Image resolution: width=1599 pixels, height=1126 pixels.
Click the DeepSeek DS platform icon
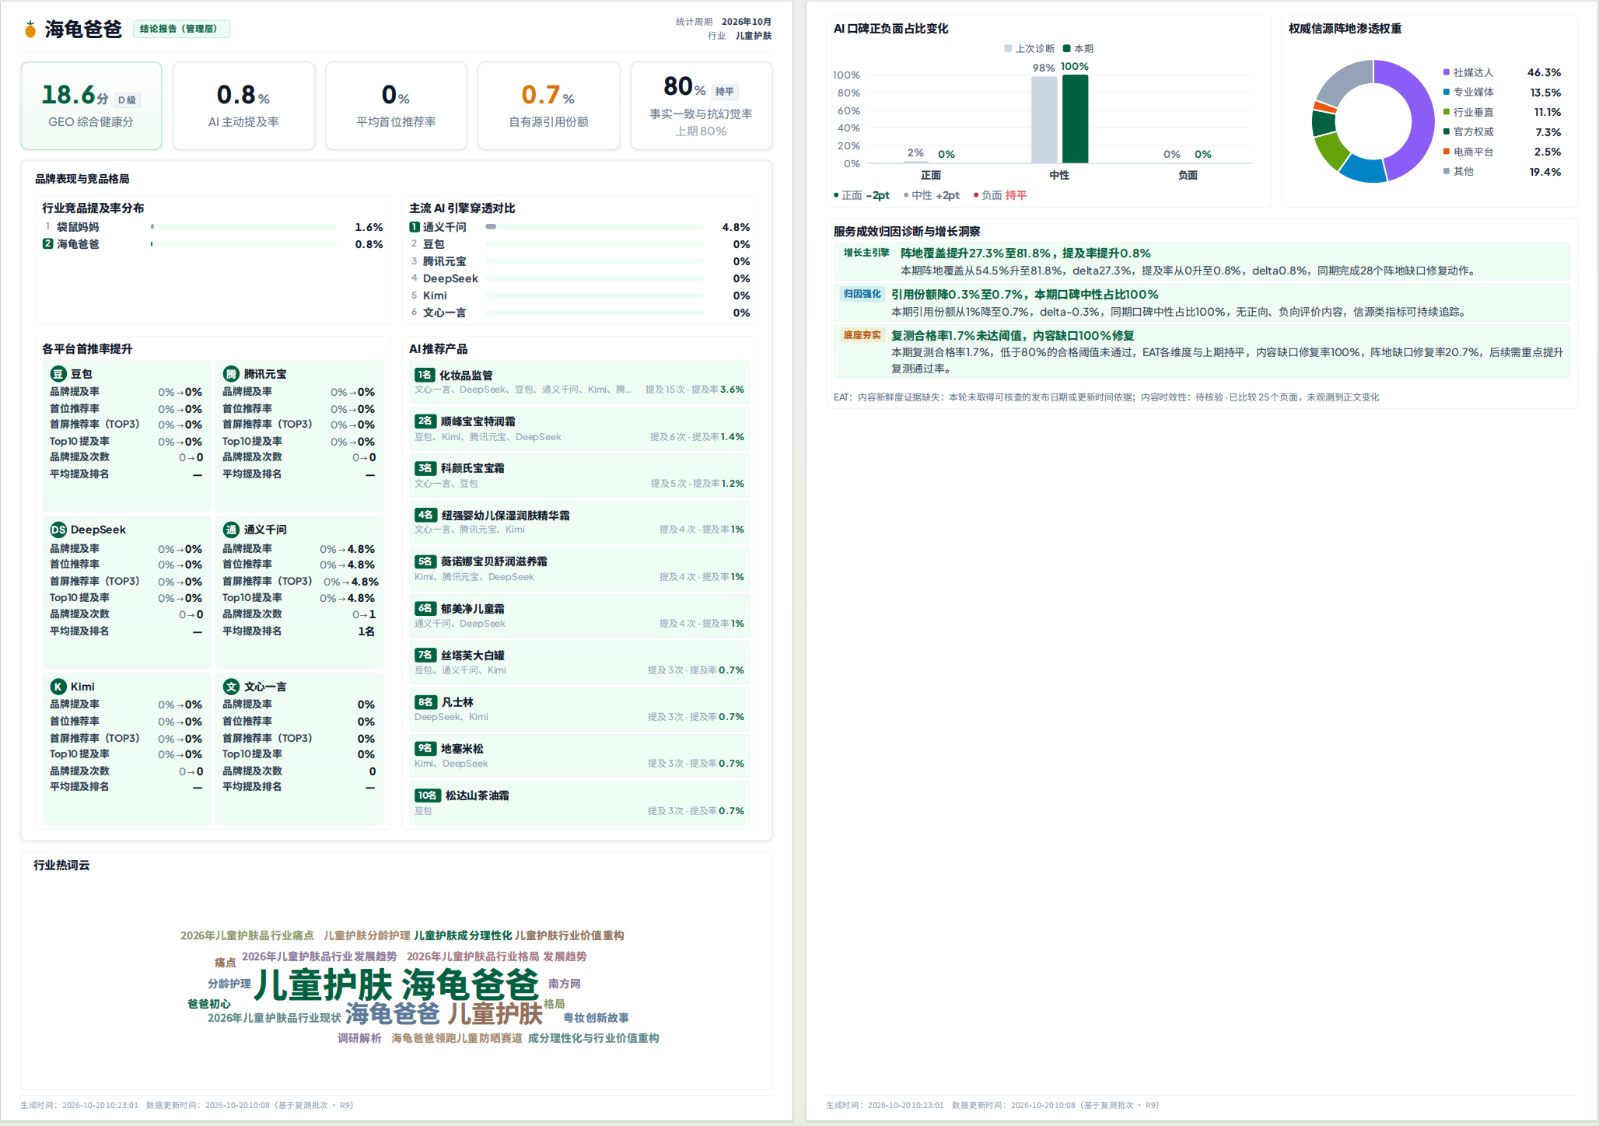click(58, 530)
